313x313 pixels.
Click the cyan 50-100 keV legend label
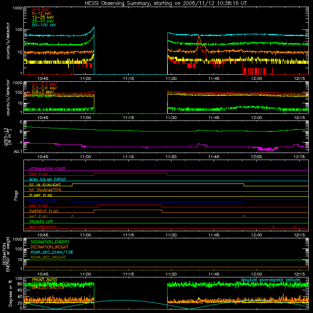44,25
